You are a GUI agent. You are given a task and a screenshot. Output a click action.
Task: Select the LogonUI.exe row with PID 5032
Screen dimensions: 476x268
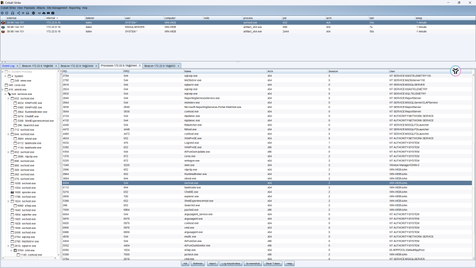click(267, 143)
